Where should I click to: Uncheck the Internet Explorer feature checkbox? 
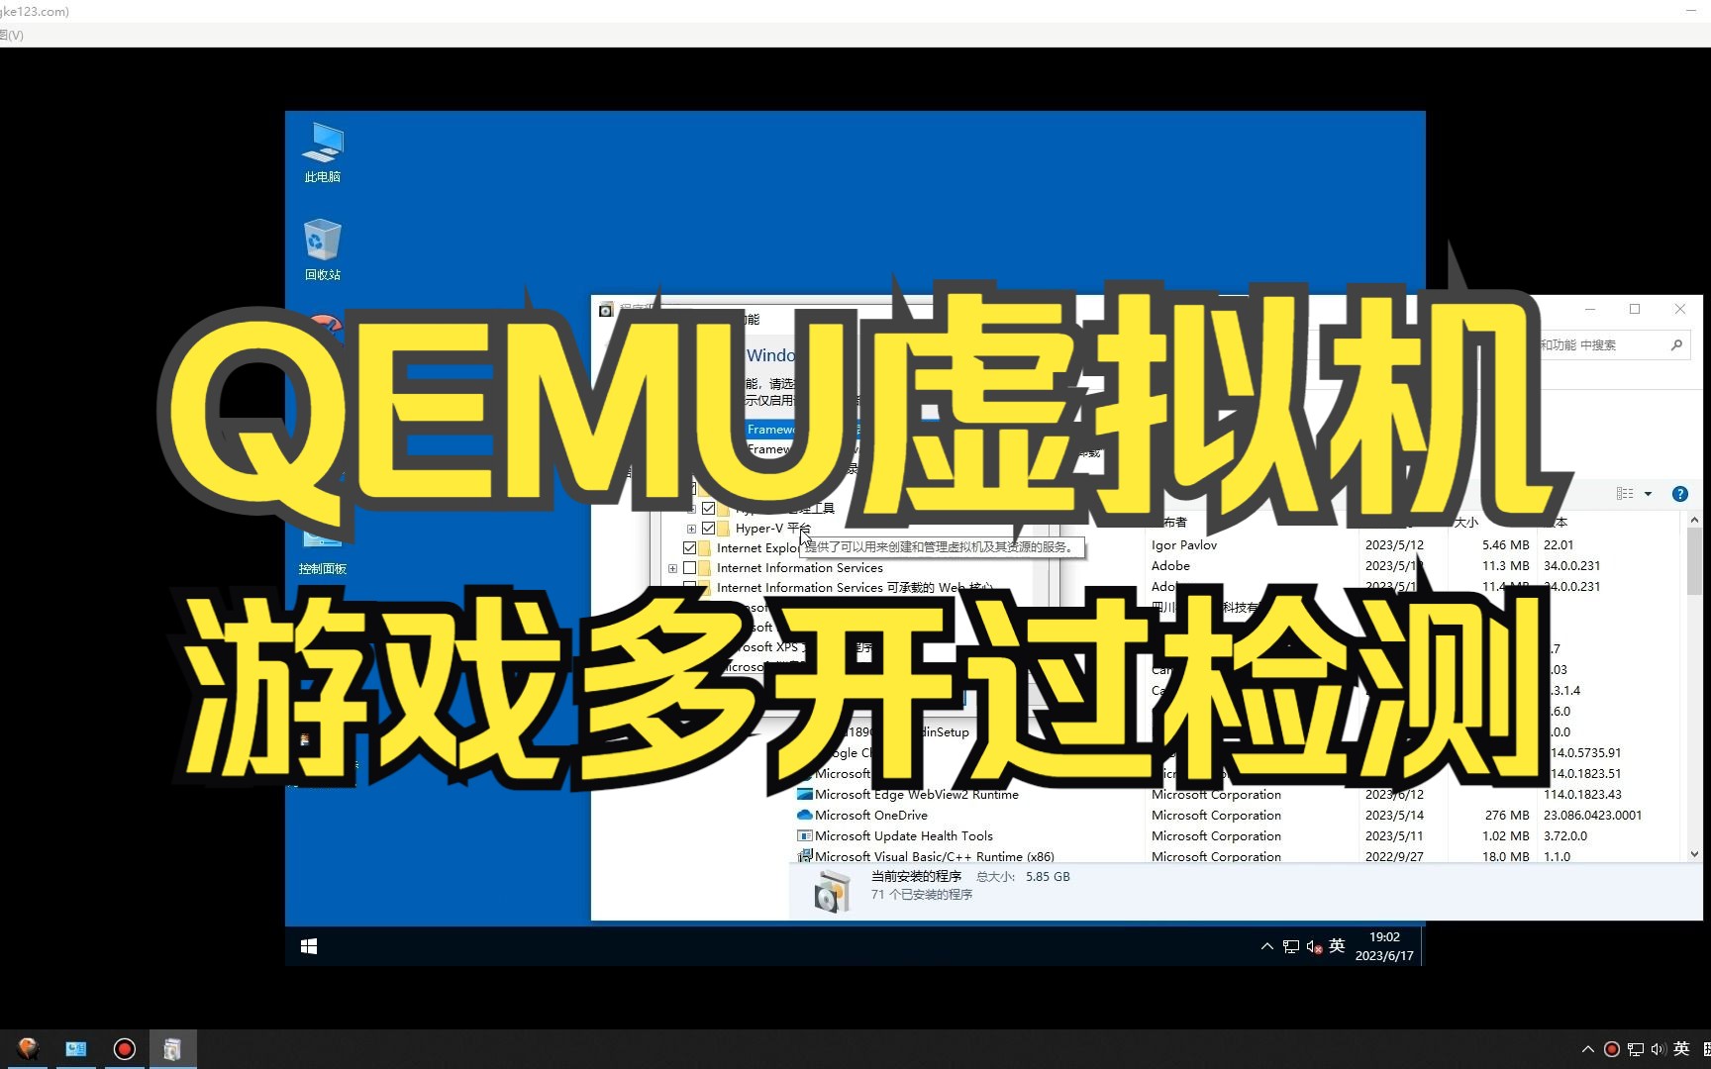(x=689, y=548)
